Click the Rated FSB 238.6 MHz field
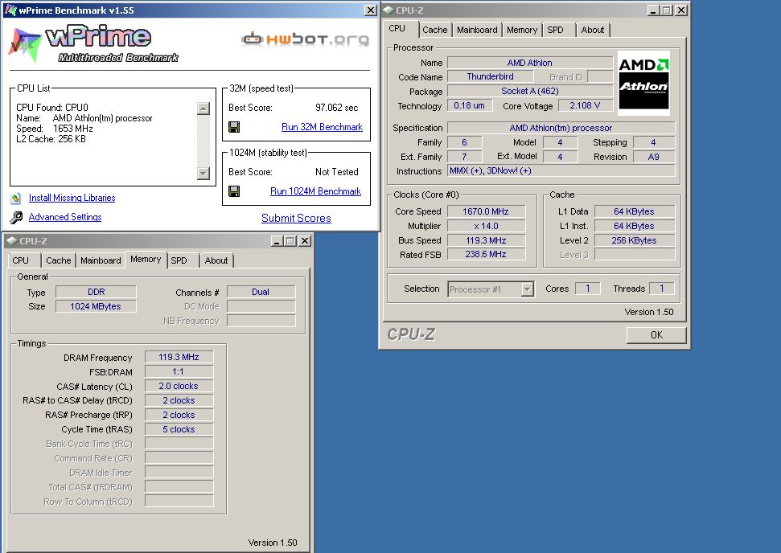The width and height of the screenshot is (781, 553). (x=486, y=254)
